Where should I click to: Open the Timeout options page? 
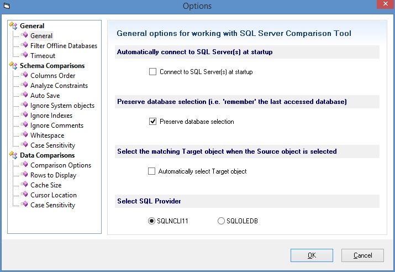click(43, 55)
